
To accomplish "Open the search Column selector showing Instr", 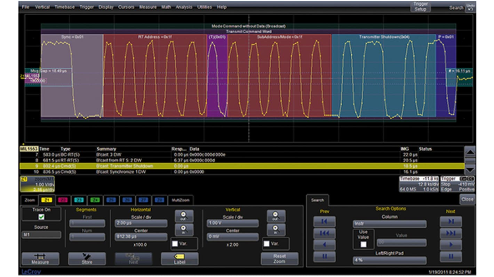I will 389,224.
